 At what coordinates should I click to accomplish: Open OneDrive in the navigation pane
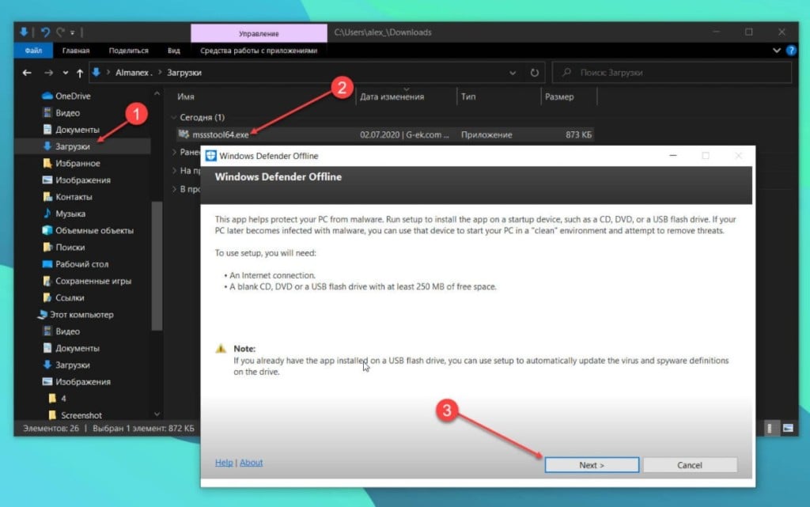click(73, 96)
